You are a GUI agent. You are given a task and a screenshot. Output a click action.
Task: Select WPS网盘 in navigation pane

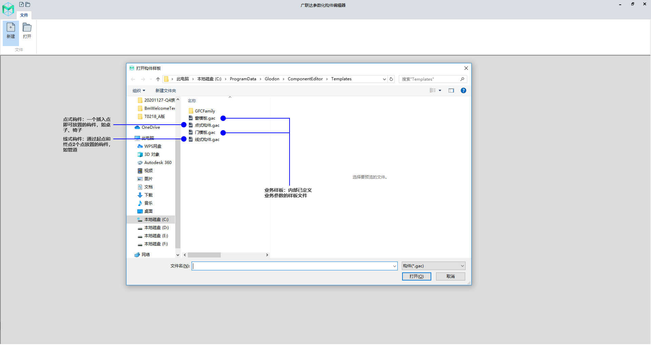click(x=150, y=146)
